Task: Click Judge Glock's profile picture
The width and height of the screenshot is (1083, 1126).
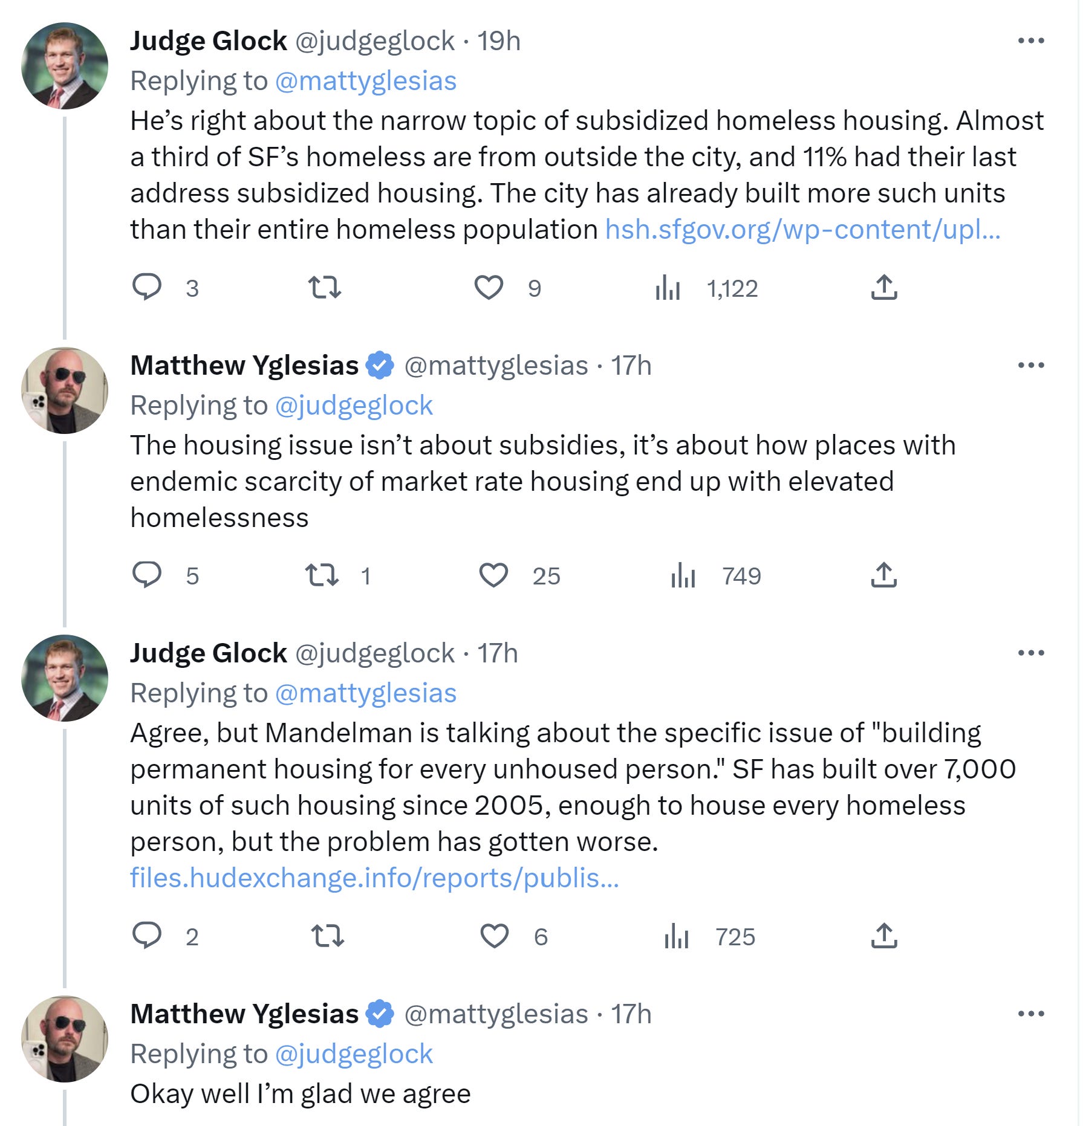Action: pyautogui.click(x=63, y=63)
